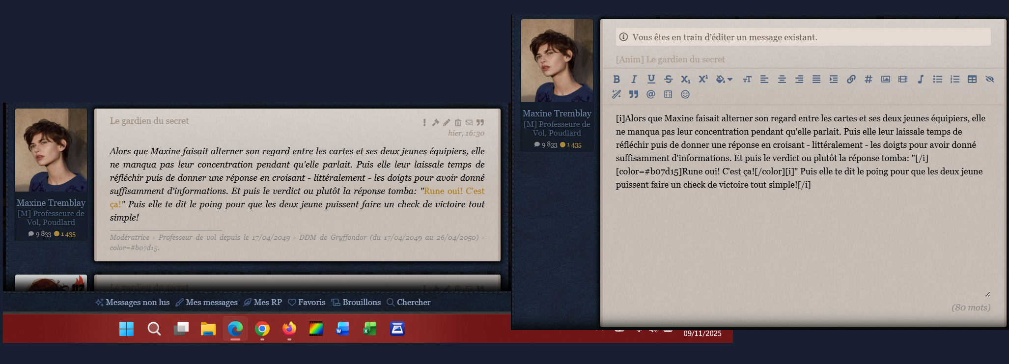The image size is (1009, 364).
Task: Insert a table from the toolbar
Action: pos(972,79)
